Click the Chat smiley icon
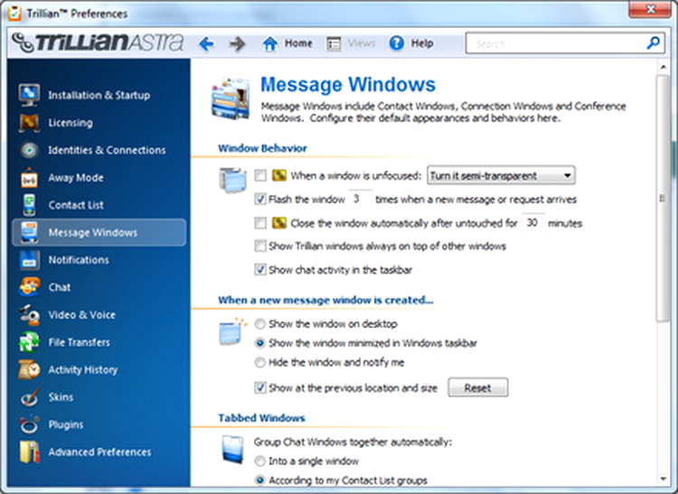 (29, 287)
